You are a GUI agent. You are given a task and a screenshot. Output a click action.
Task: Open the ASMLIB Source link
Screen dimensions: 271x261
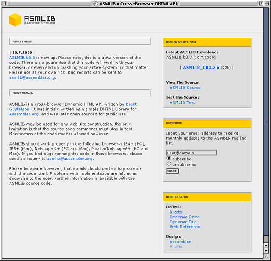click(185, 88)
